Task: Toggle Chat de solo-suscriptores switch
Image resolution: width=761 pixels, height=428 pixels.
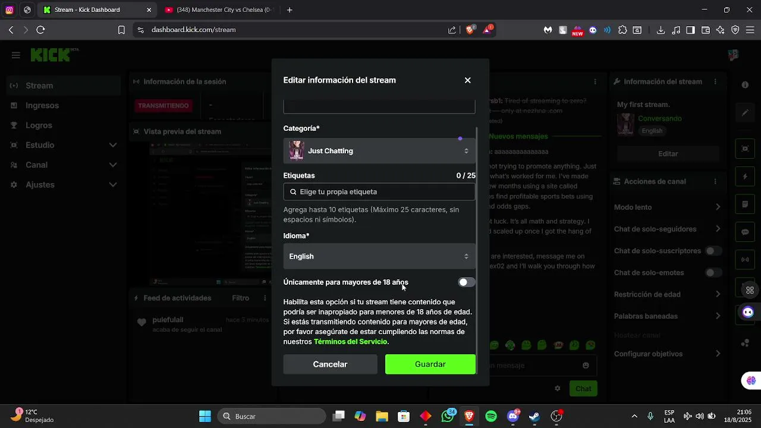Action: [713, 251]
